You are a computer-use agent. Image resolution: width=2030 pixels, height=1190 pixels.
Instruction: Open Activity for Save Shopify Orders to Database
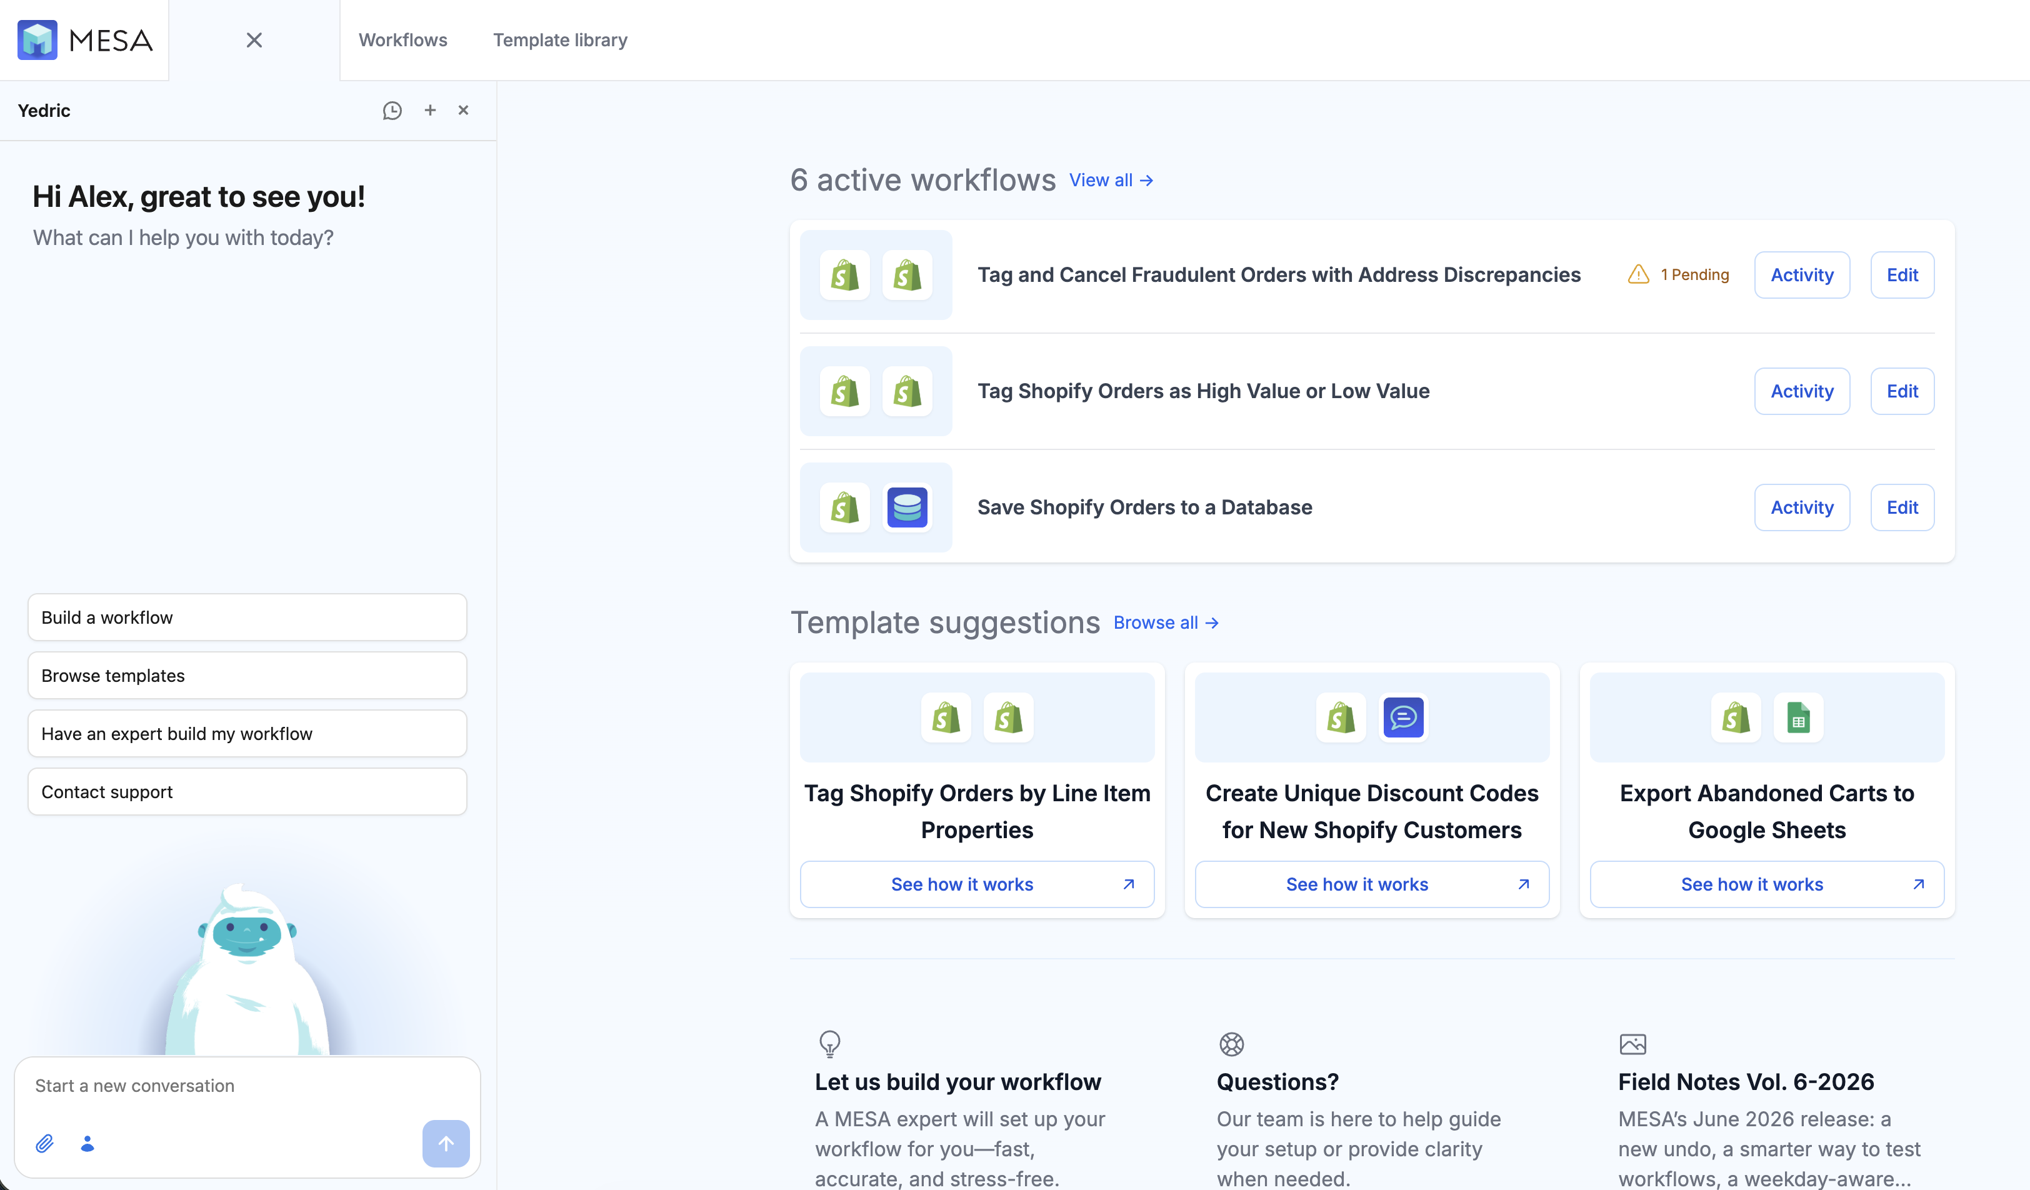(x=1802, y=507)
